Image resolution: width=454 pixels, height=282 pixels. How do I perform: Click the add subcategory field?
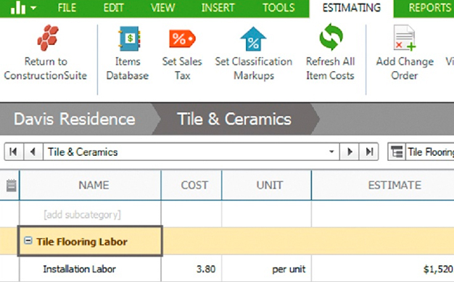point(90,215)
